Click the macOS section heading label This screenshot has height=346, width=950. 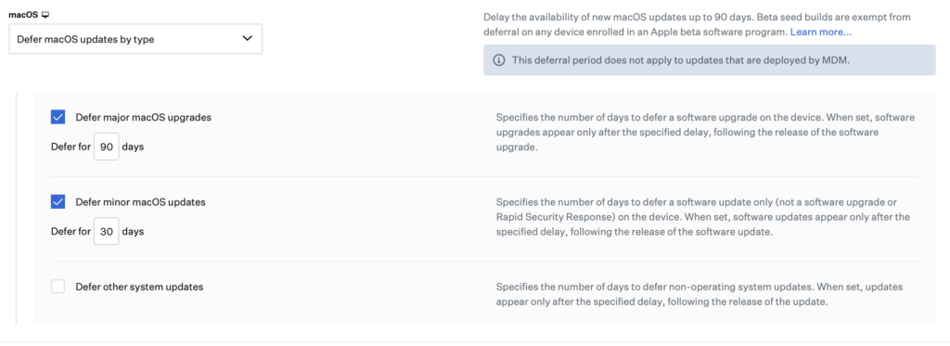tap(23, 14)
